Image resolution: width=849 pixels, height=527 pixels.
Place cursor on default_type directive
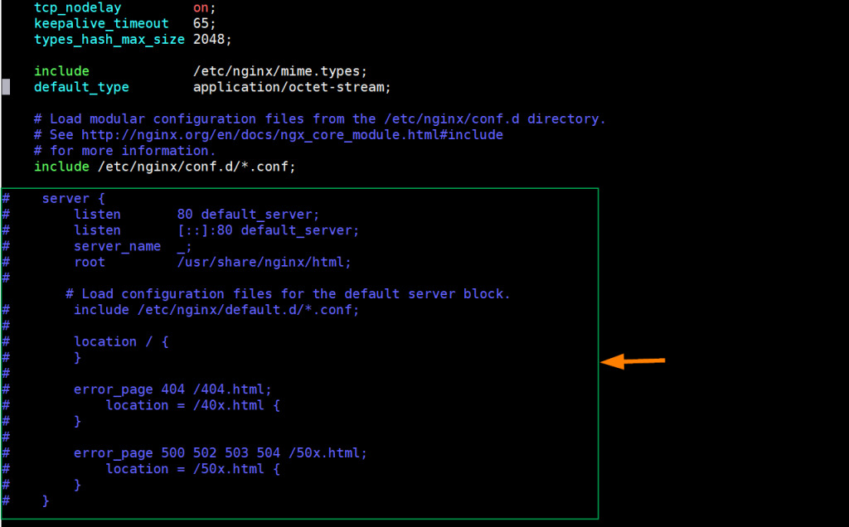pyautogui.click(x=81, y=87)
